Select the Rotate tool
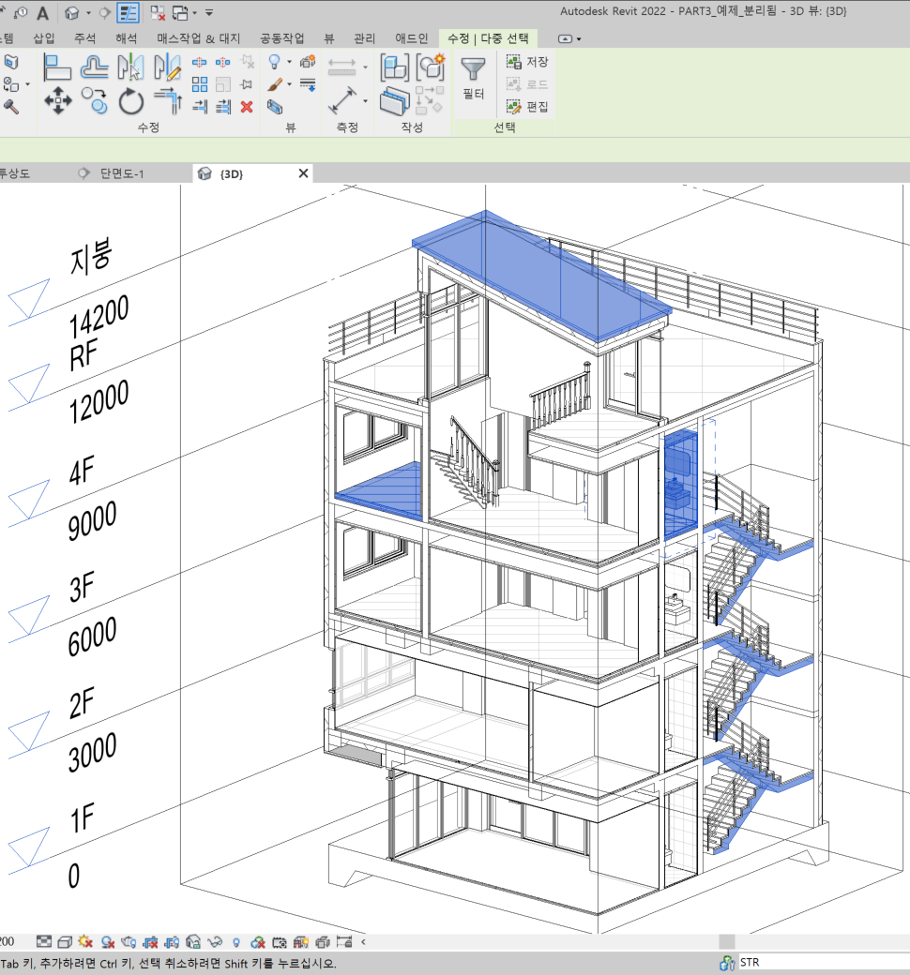Screen dimensions: 910x975 (130, 101)
